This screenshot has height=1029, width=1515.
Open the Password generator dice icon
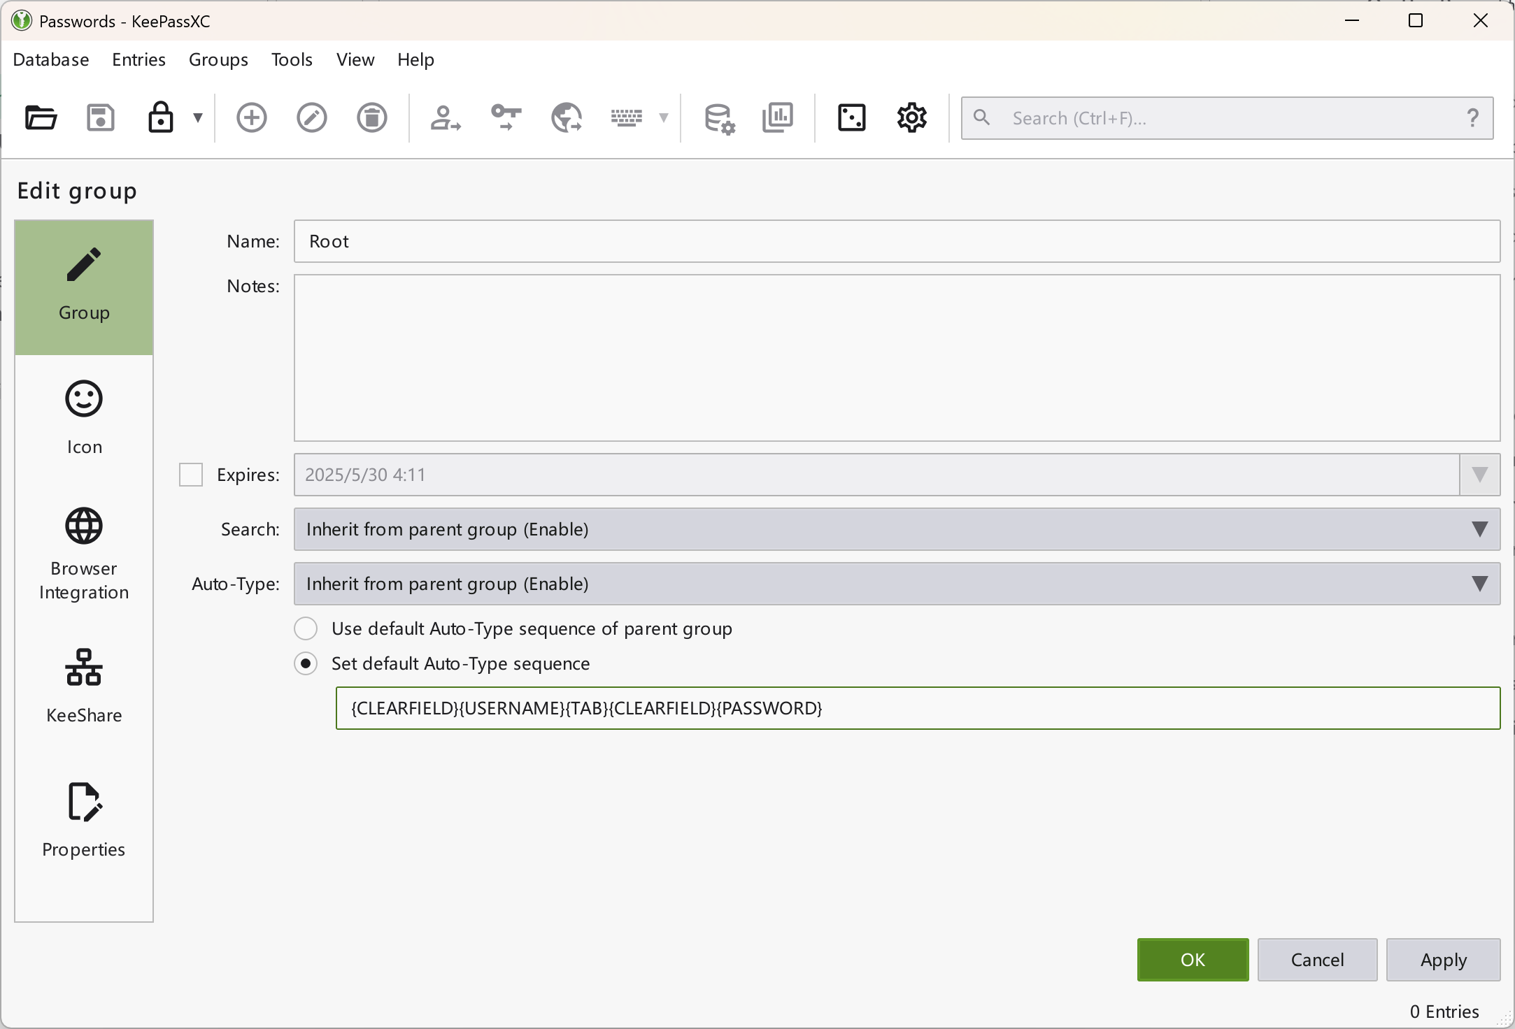[x=852, y=117]
